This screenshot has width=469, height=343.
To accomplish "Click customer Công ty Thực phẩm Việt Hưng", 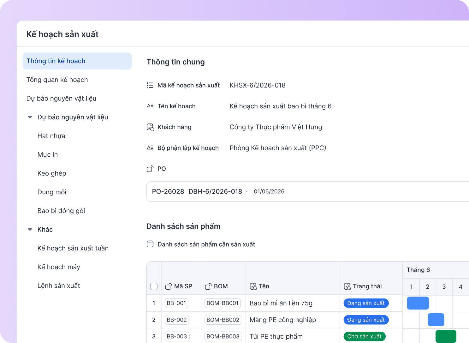I will [x=276, y=127].
